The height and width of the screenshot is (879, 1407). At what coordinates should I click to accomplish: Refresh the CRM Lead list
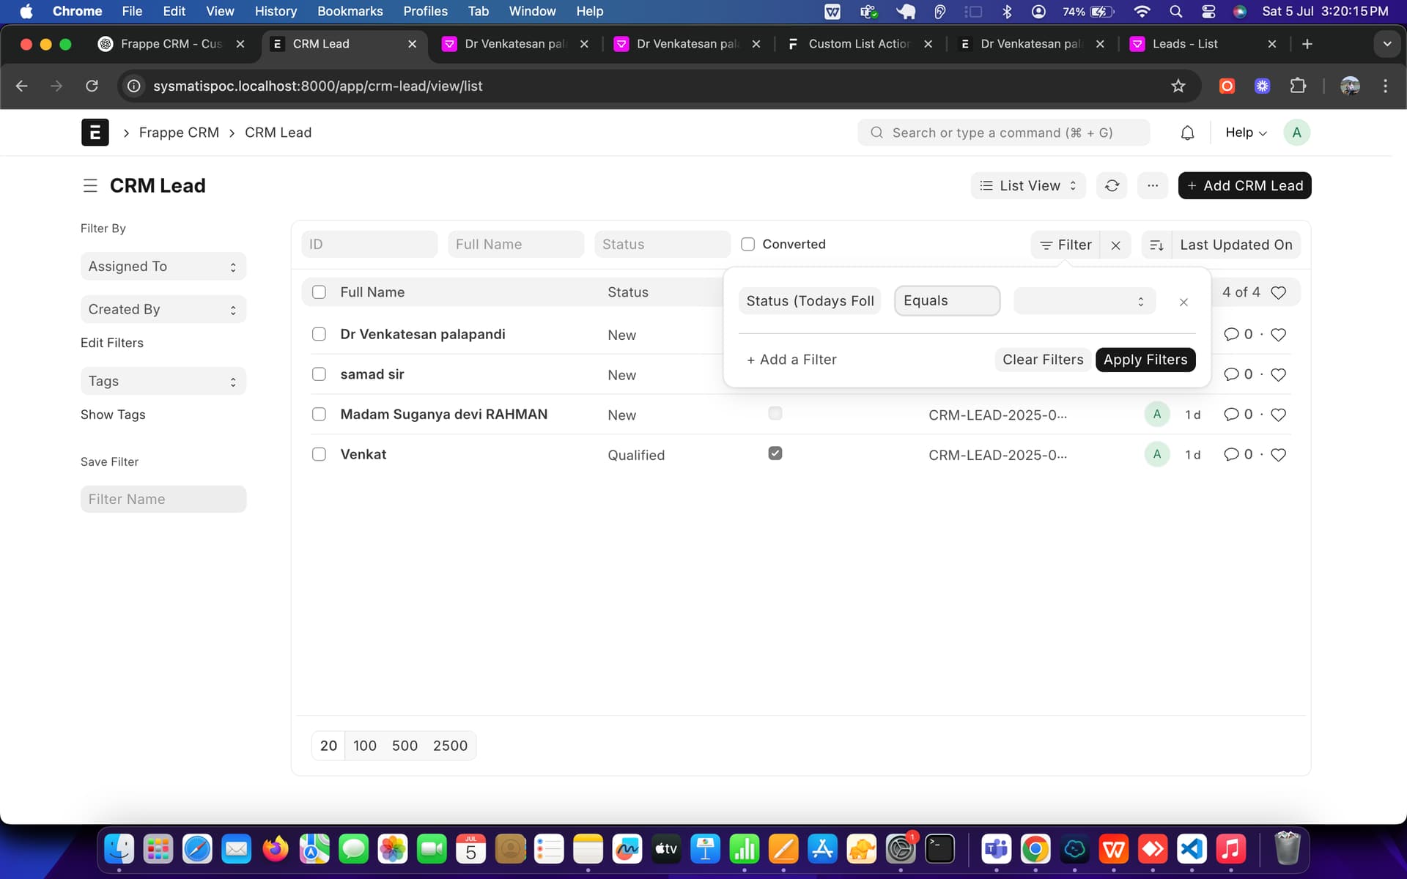(x=1112, y=186)
